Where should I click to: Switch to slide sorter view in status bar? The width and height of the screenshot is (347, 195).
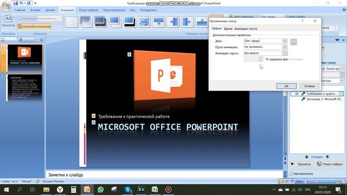coord(287,181)
